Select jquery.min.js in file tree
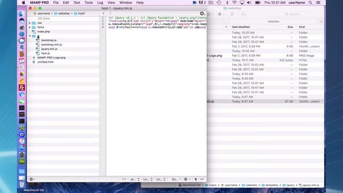This screenshot has height=193, width=343. point(49,49)
